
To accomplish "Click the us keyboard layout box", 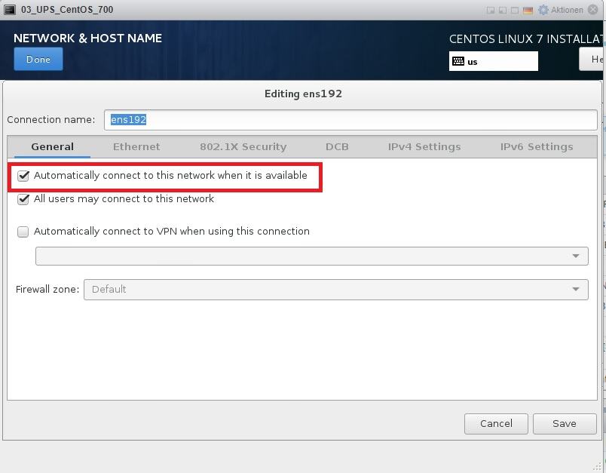I will (493, 61).
